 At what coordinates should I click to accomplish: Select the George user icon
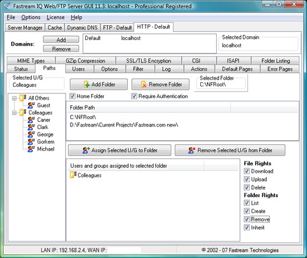31,135
